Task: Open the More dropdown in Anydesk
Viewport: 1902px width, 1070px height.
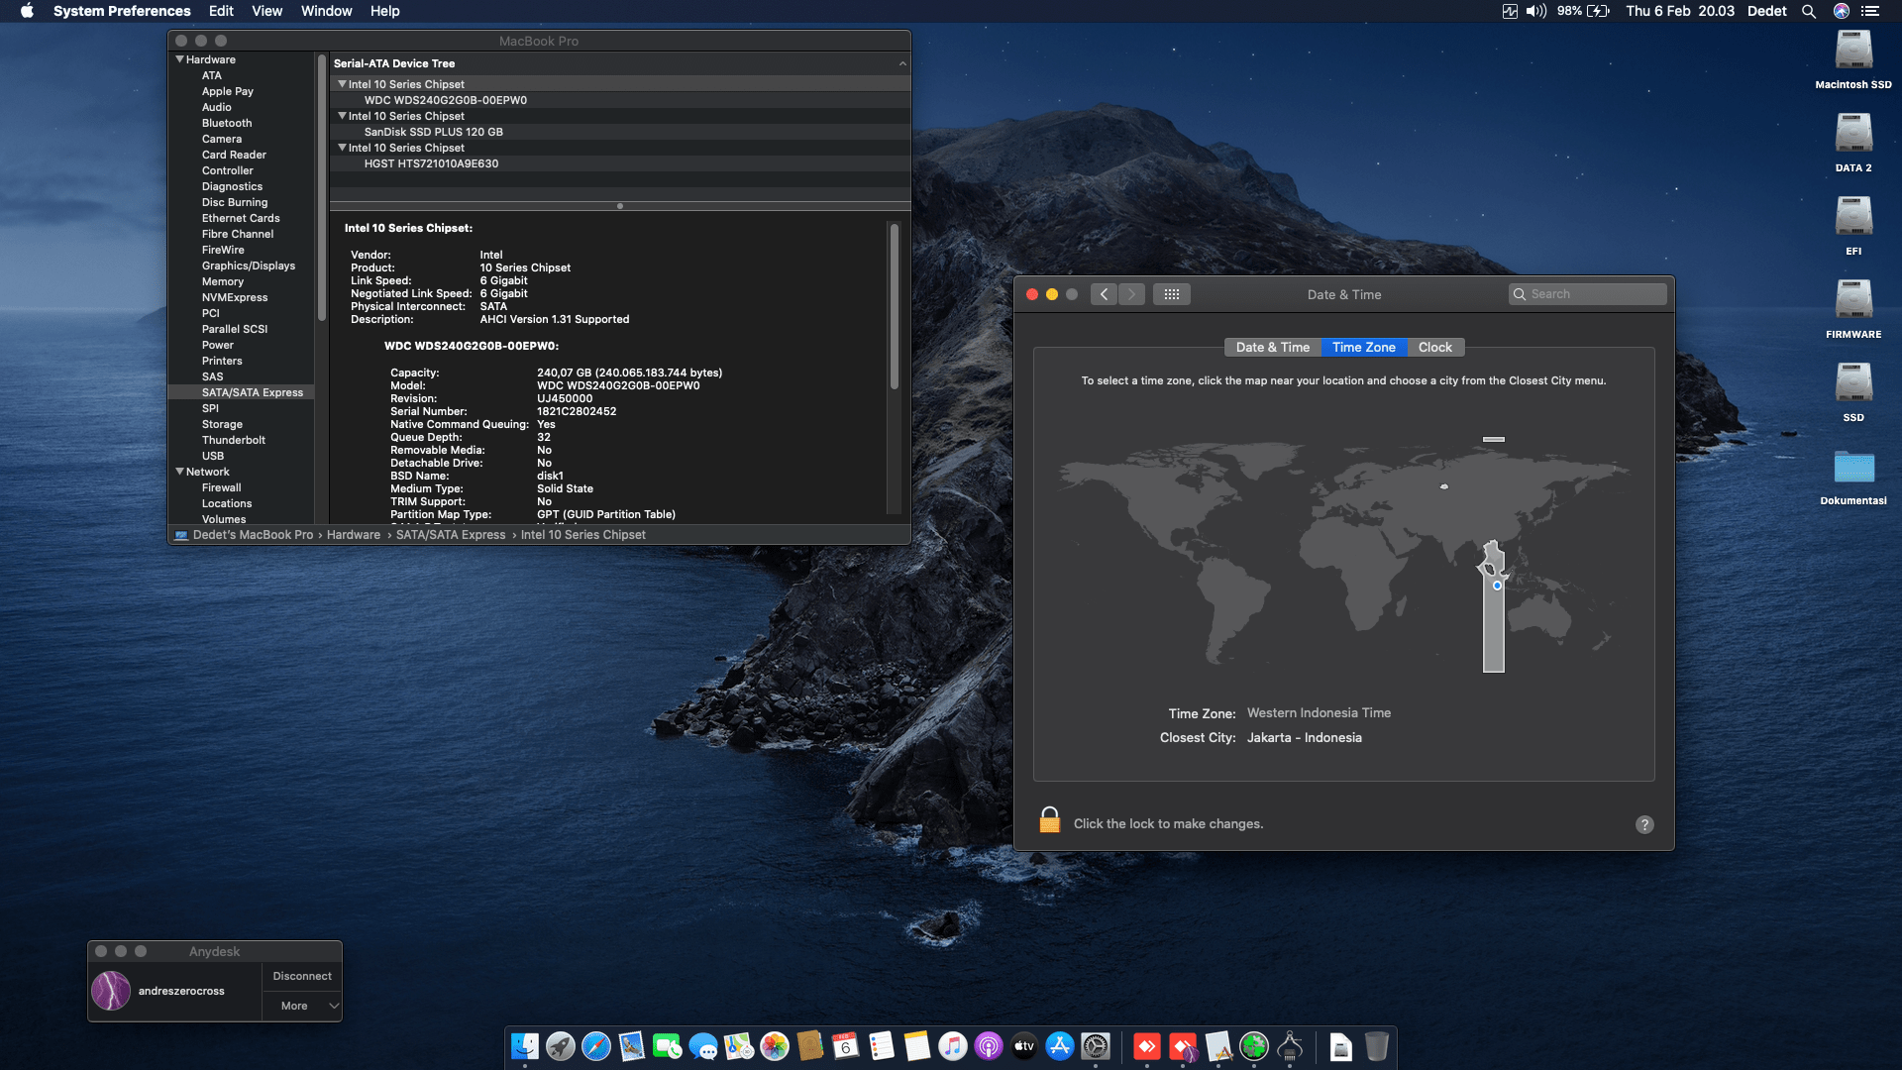Action: coord(303,1006)
